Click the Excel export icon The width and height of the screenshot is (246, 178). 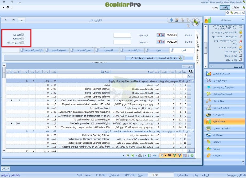pyautogui.click(x=132, y=155)
